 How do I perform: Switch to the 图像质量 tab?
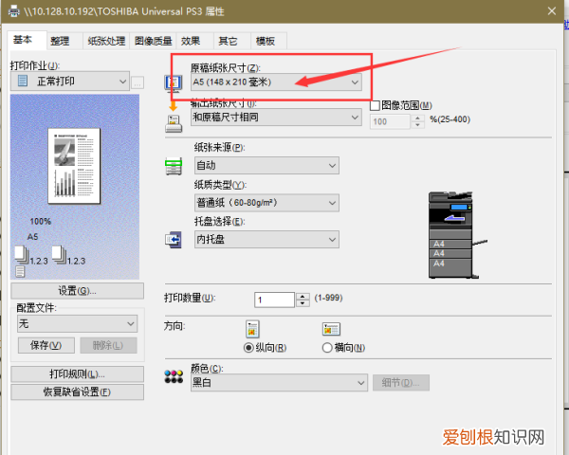153,41
